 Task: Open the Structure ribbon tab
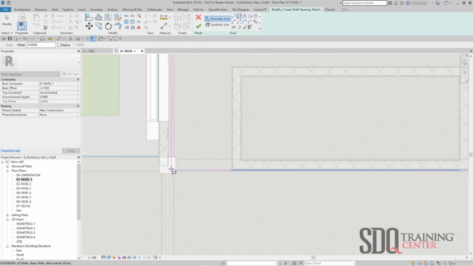(41, 10)
